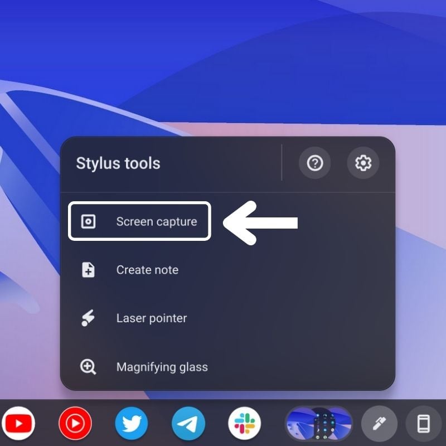Open stylus settings via the gear icon

point(363,163)
